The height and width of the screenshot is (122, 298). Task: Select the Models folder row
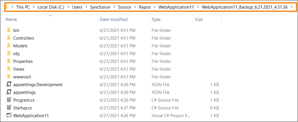coord(113,46)
